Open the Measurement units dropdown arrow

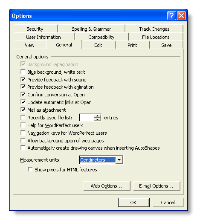[x=119, y=160]
